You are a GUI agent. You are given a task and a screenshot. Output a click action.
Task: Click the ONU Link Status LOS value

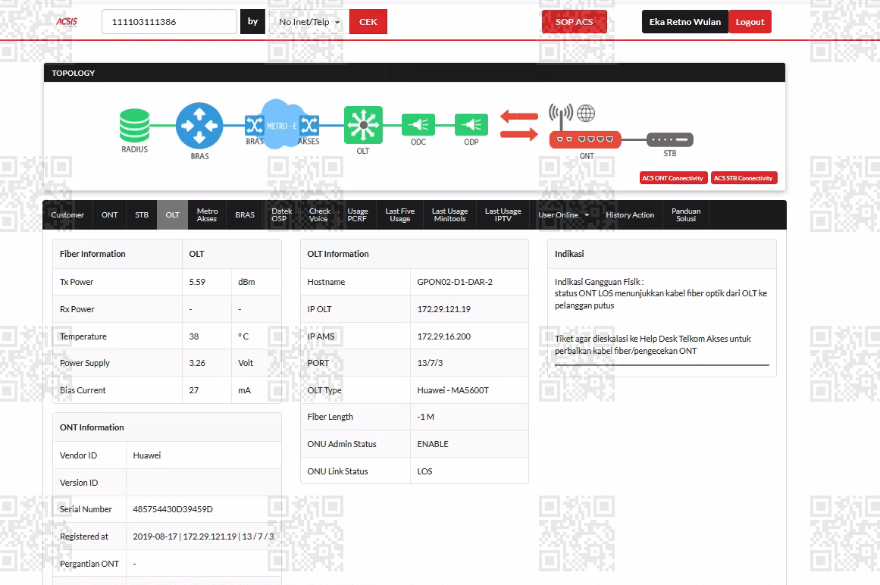coord(424,471)
